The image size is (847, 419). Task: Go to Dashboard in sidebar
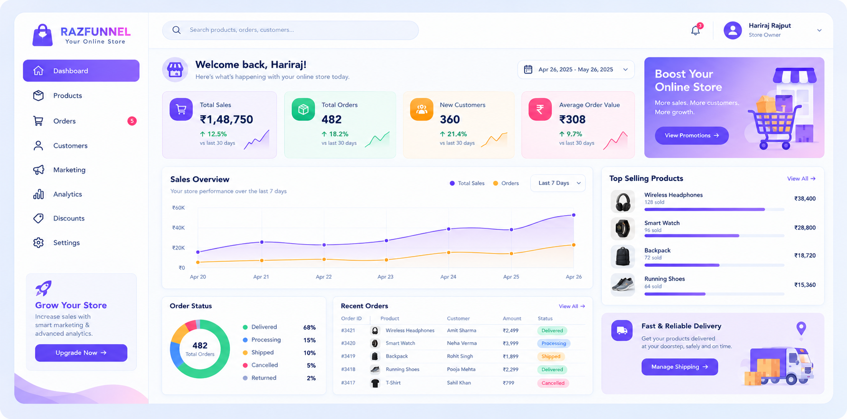pos(81,71)
